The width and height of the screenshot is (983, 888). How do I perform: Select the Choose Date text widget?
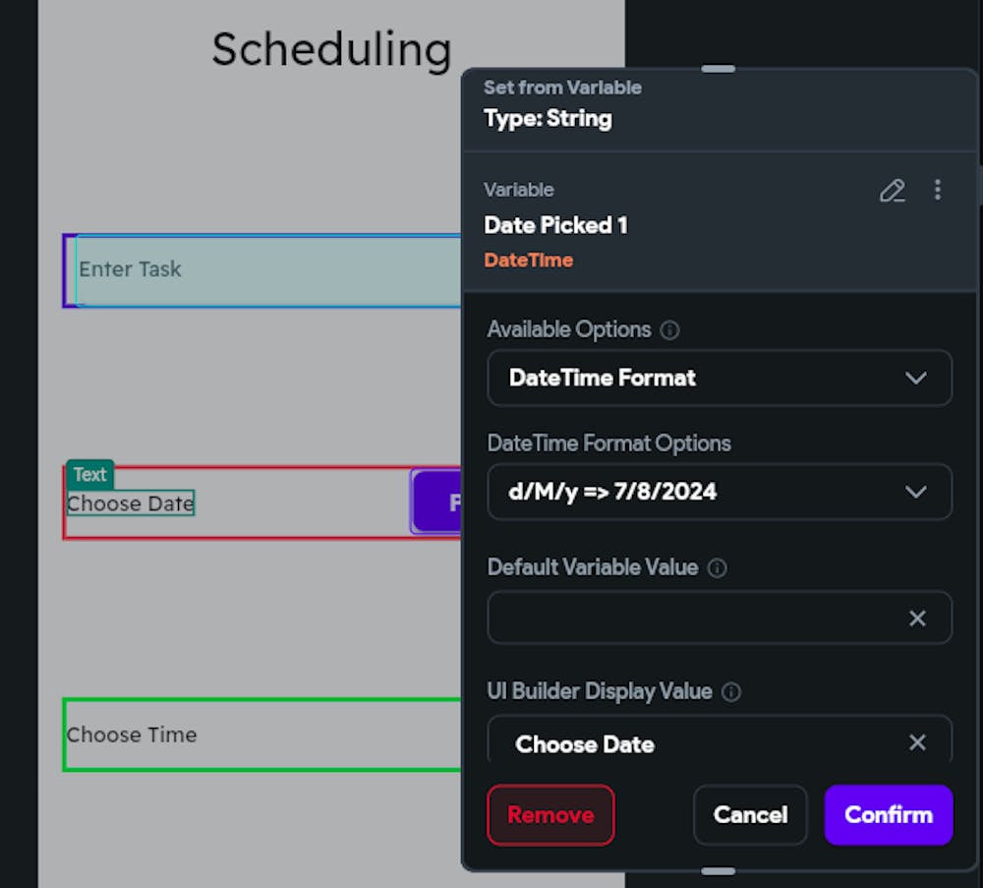[x=131, y=504]
